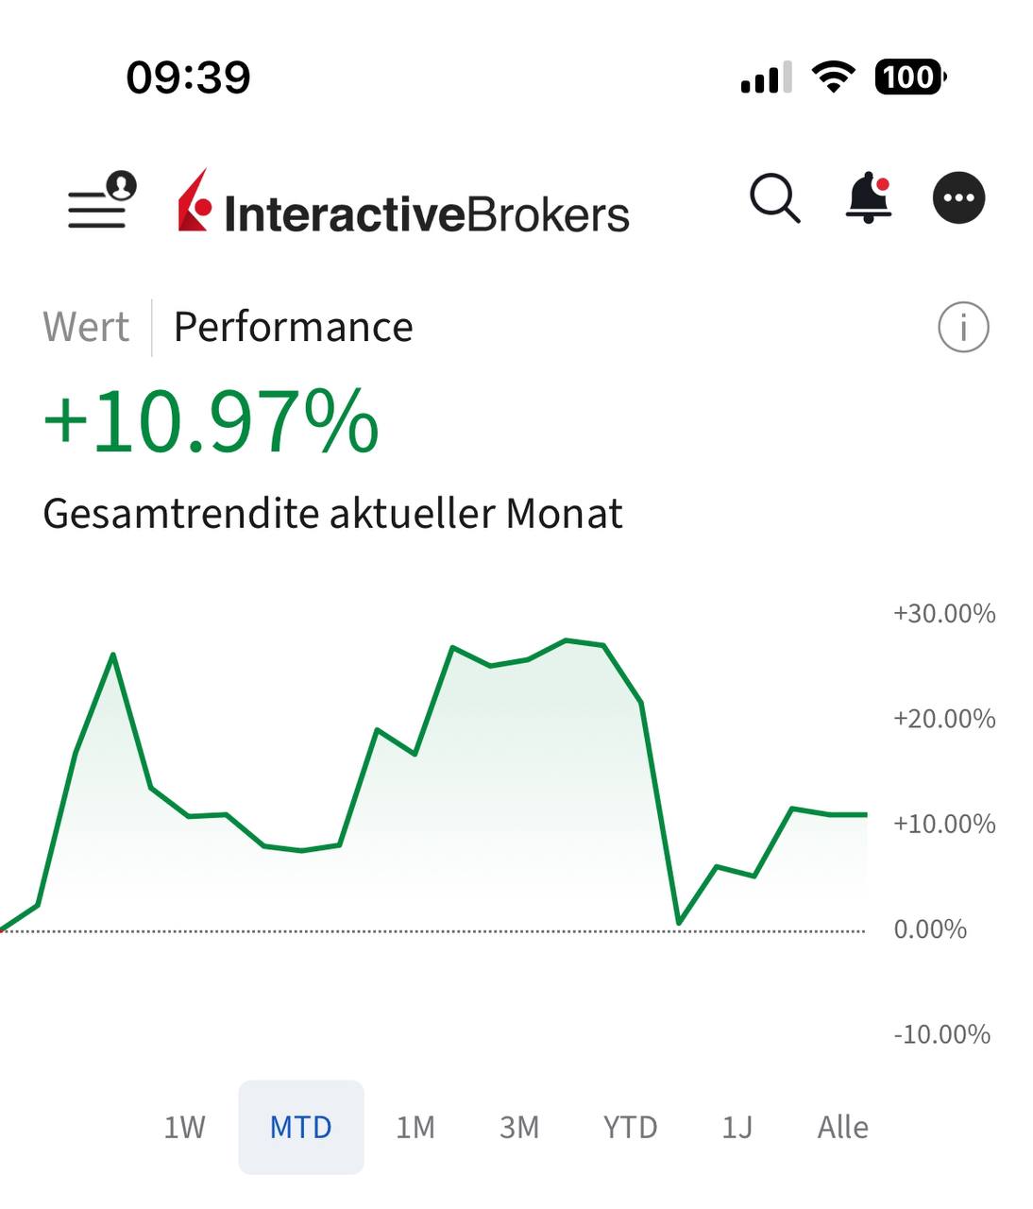
Task: Choose the 3M time range
Action: [x=518, y=1127]
